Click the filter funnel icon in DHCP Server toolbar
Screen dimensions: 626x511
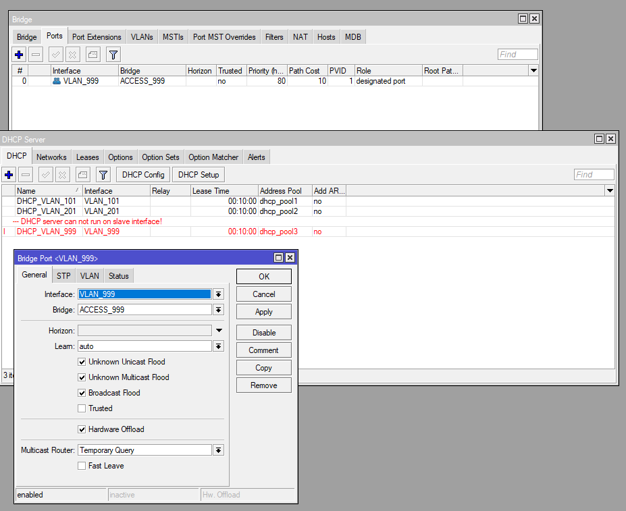(x=103, y=175)
